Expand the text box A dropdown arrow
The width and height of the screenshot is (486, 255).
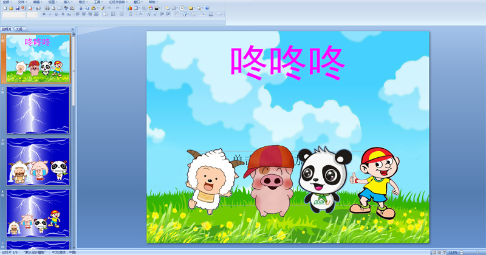click(185, 8)
